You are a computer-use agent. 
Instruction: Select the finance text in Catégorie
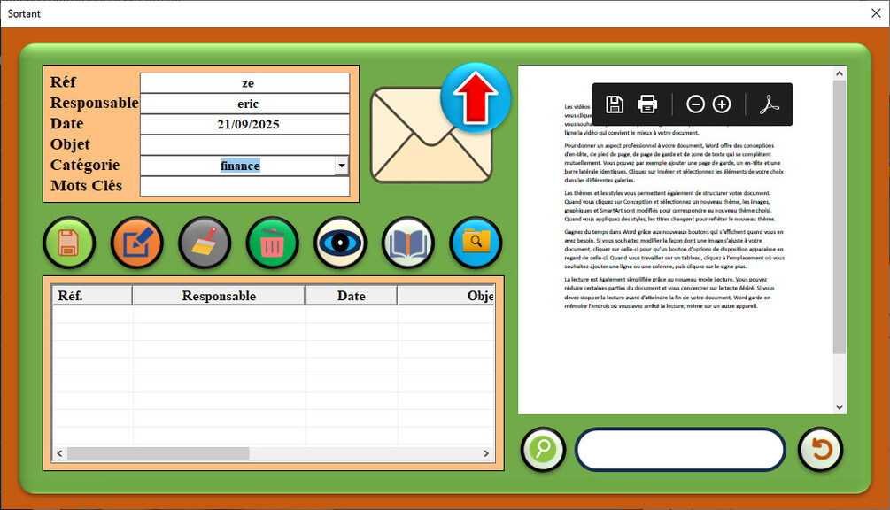pyautogui.click(x=240, y=166)
